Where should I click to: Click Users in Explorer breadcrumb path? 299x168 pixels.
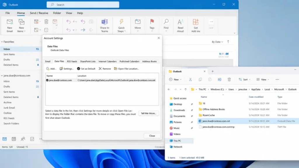point(231,89)
